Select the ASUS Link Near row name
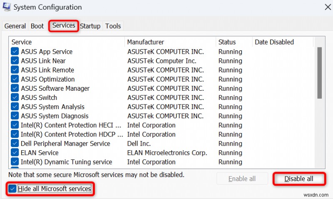Screen dimensions: 333x199 coord(43,61)
